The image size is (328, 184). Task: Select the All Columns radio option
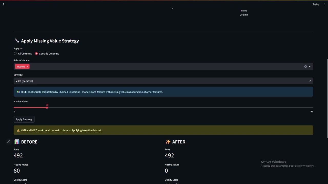pos(23,54)
